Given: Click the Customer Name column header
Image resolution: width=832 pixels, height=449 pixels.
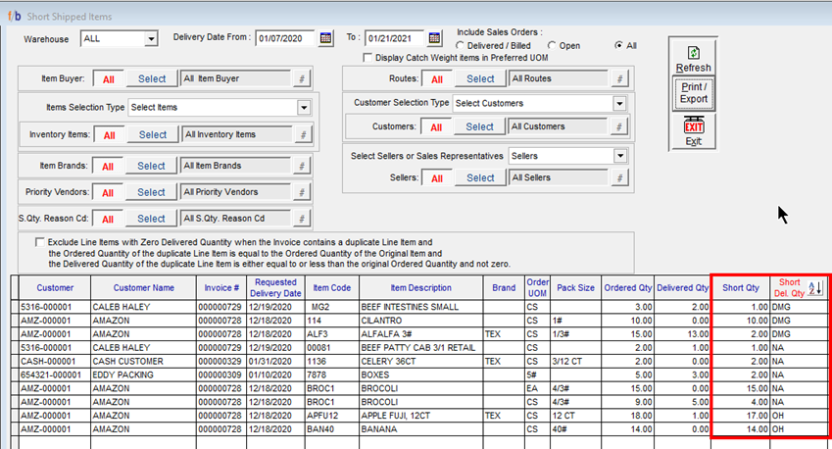Looking at the screenshot, I should (x=142, y=288).
